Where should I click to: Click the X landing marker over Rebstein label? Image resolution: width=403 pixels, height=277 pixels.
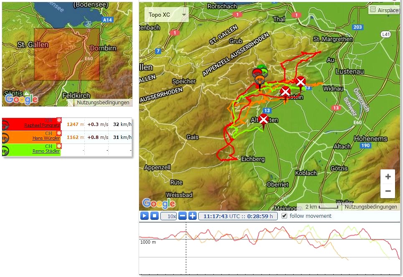coord(285,92)
